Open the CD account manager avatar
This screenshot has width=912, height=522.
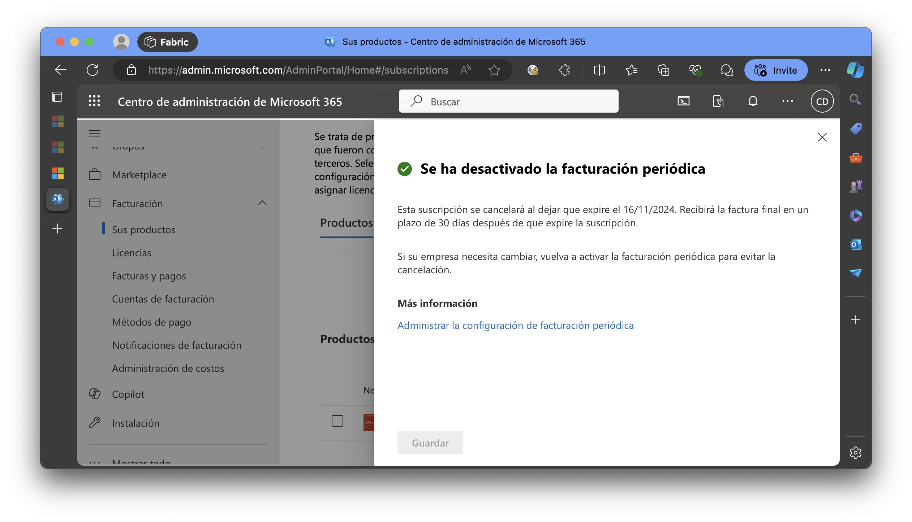(822, 101)
